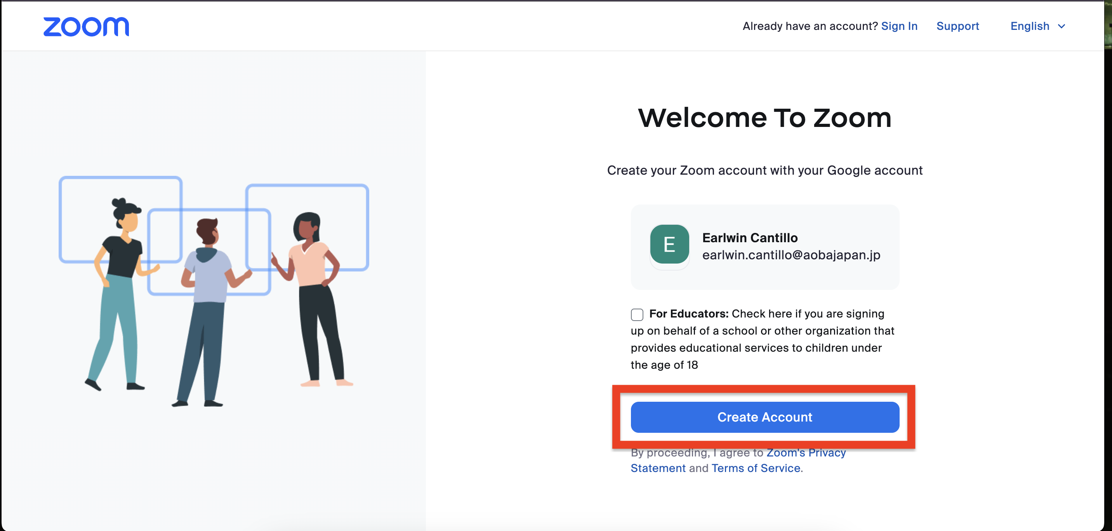Viewport: 1112px width, 531px height.
Task: Click the 'For Educators:' bold label text
Action: [x=688, y=314]
